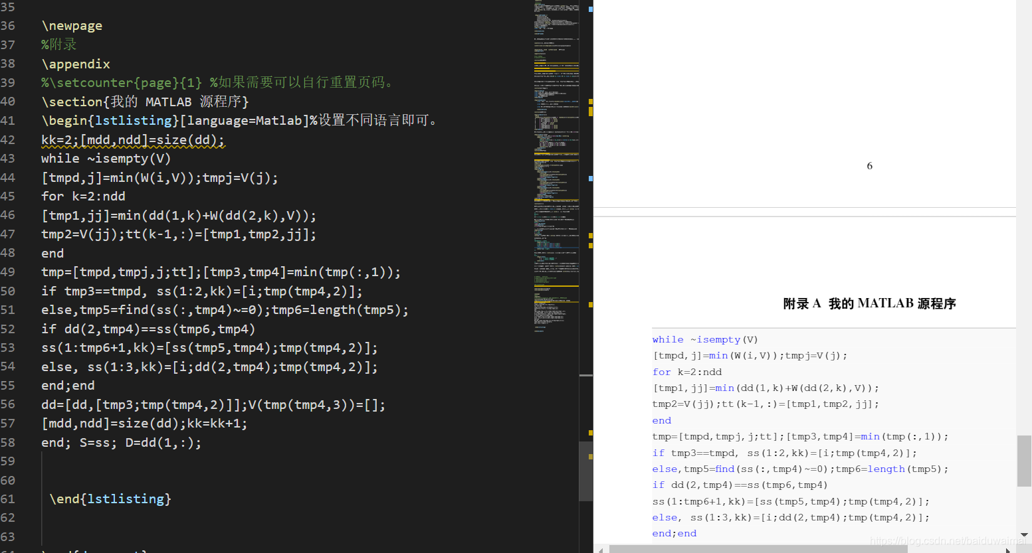Viewport: 1032px width, 553px height.
Task: Click the 'for k=2:ndd' line in the editor
Action: [x=83, y=197]
